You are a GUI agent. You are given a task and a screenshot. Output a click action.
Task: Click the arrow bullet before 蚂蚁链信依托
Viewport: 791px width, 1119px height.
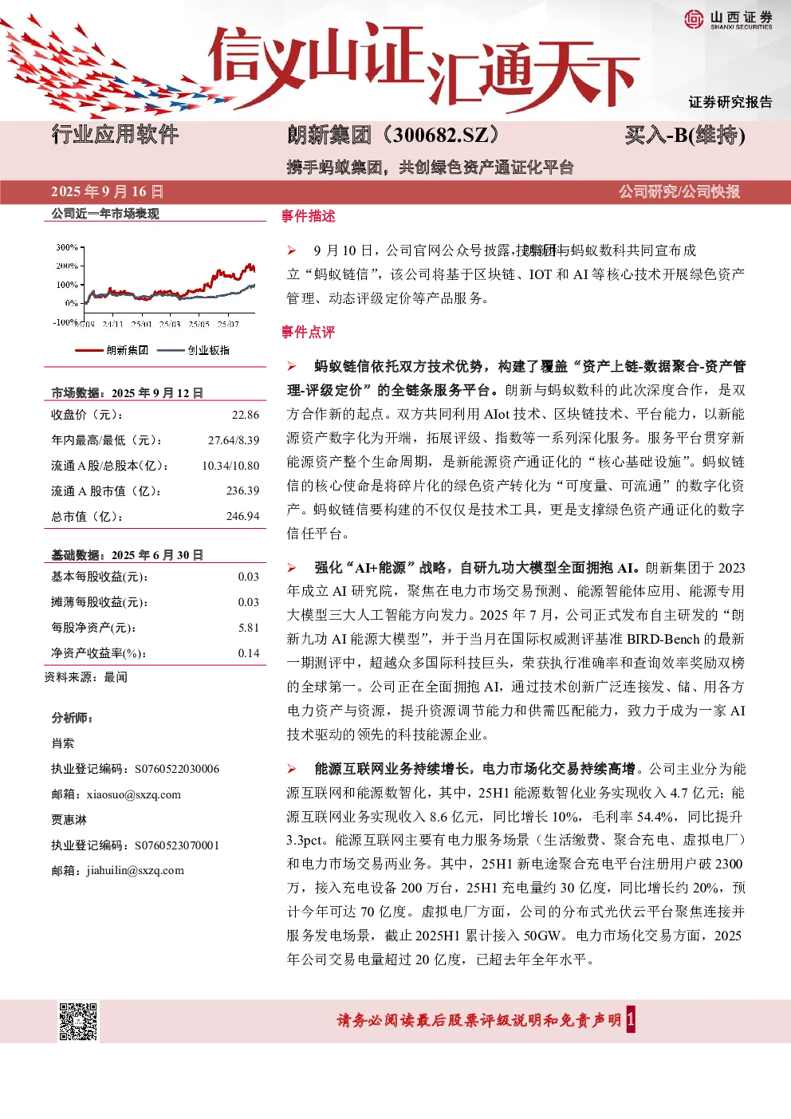pyautogui.click(x=292, y=366)
